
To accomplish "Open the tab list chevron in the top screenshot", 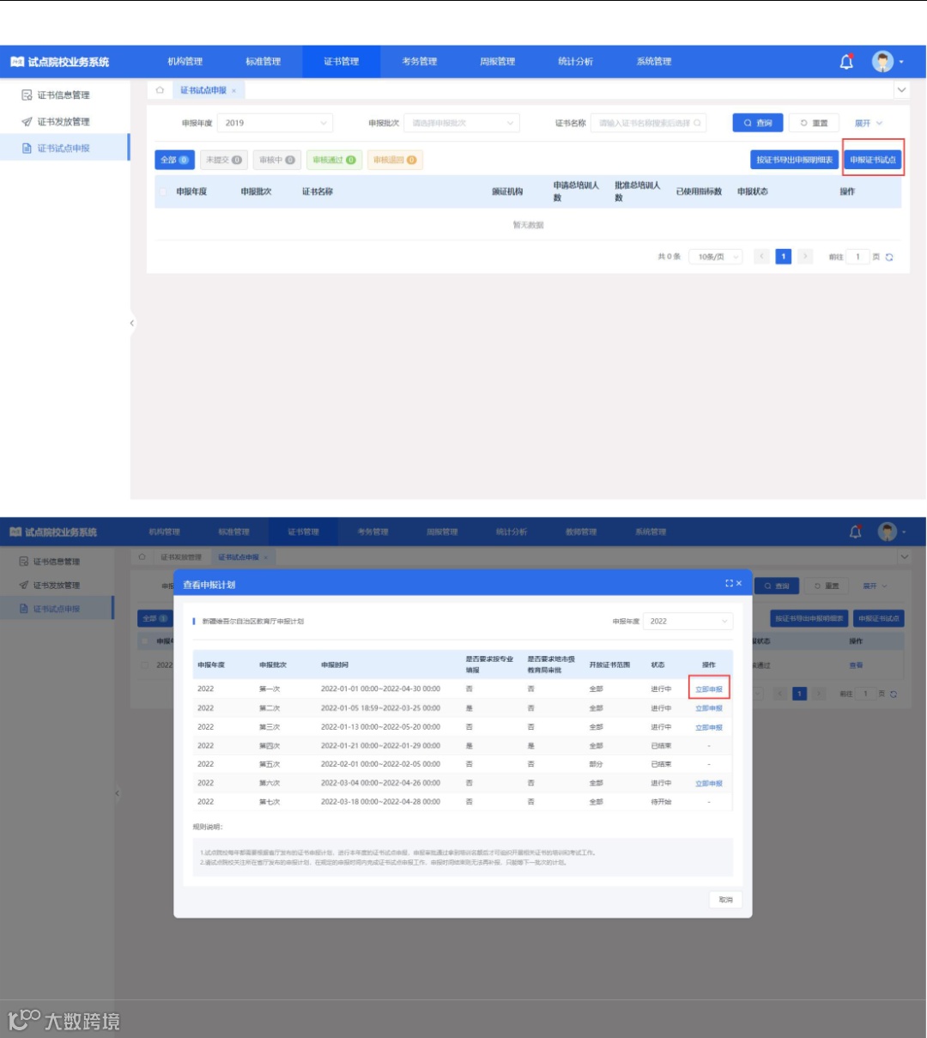I will coord(901,90).
